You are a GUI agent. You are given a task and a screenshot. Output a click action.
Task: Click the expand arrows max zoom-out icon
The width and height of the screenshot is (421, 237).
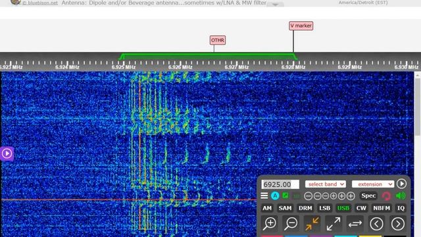click(334, 224)
